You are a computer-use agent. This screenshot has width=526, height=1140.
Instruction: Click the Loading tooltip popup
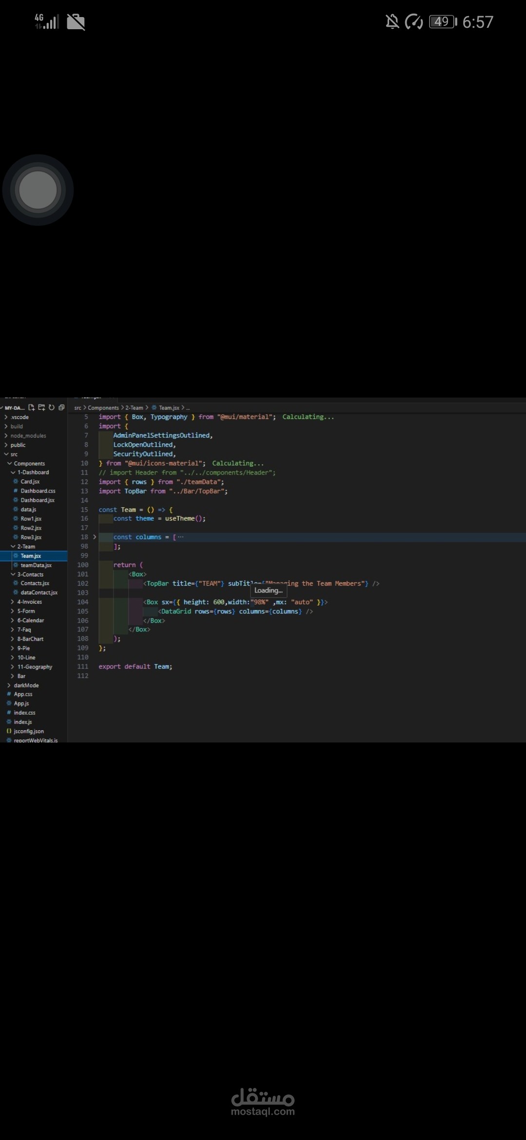(268, 590)
